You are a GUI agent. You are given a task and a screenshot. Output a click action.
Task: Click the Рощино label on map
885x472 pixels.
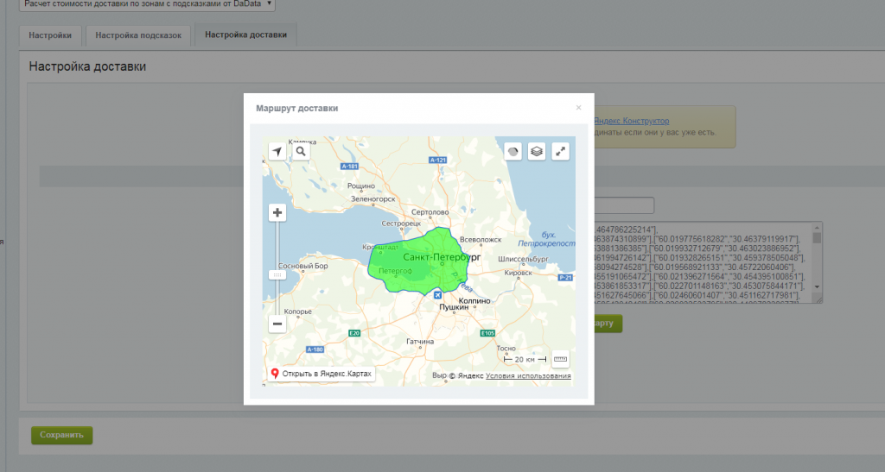pyautogui.click(x=361, y=186)
